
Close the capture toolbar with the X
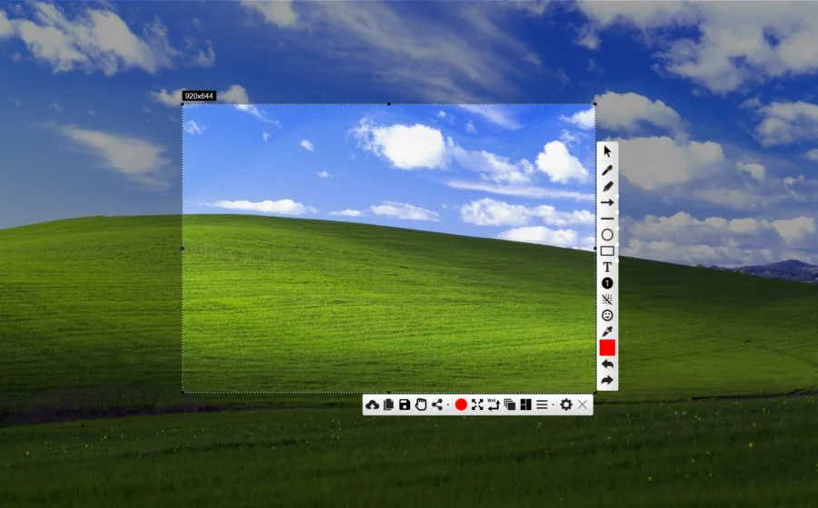pyautogui.click(x=583, y=405)
